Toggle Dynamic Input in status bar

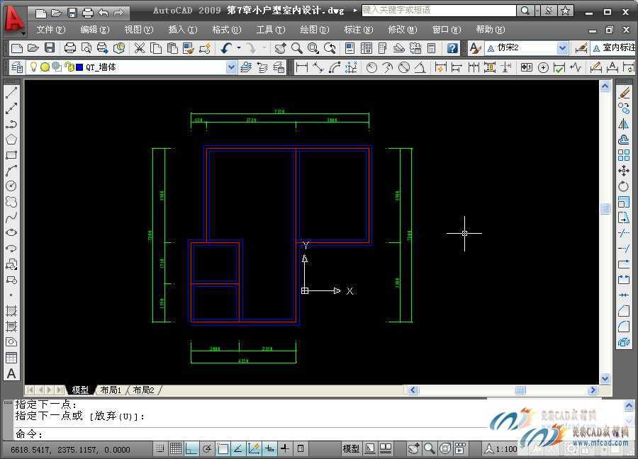(269, 449)
